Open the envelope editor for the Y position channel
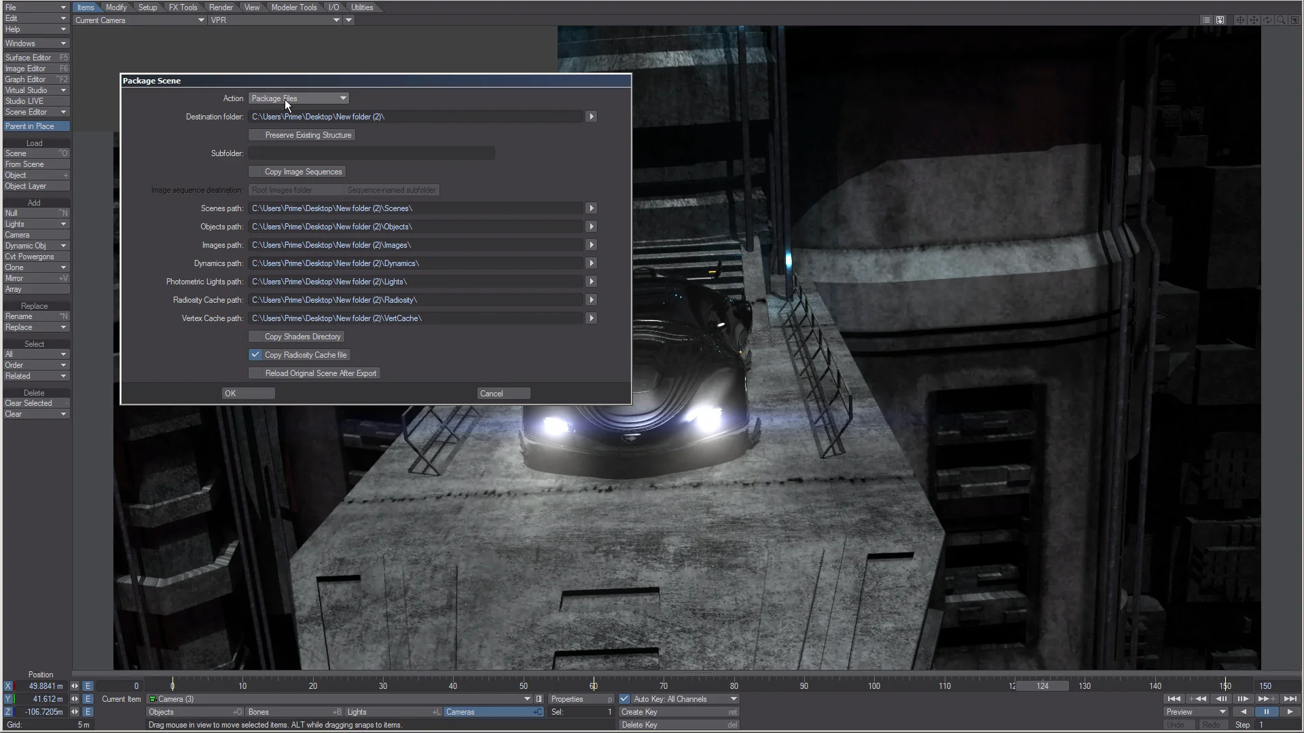This screenshot has width=1304, height=733. [88, 698]
